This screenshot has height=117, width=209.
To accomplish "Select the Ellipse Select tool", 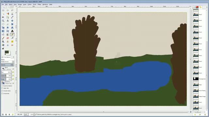I will [x=8, y=10].
